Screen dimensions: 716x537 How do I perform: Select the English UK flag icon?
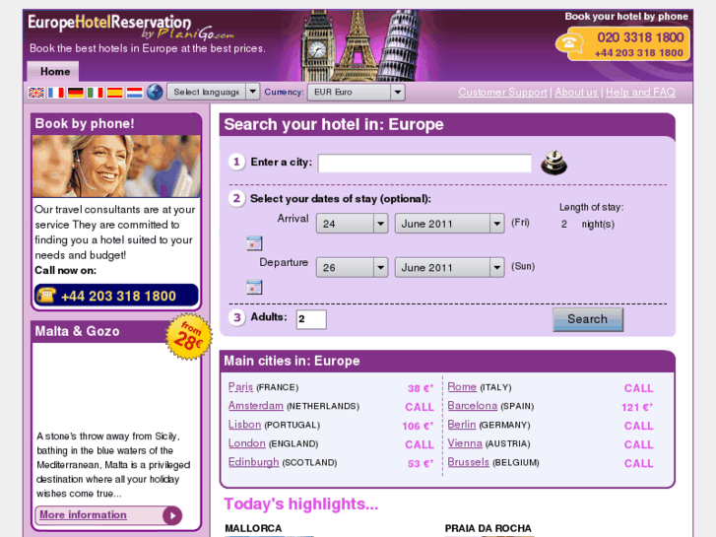point(36,93)
